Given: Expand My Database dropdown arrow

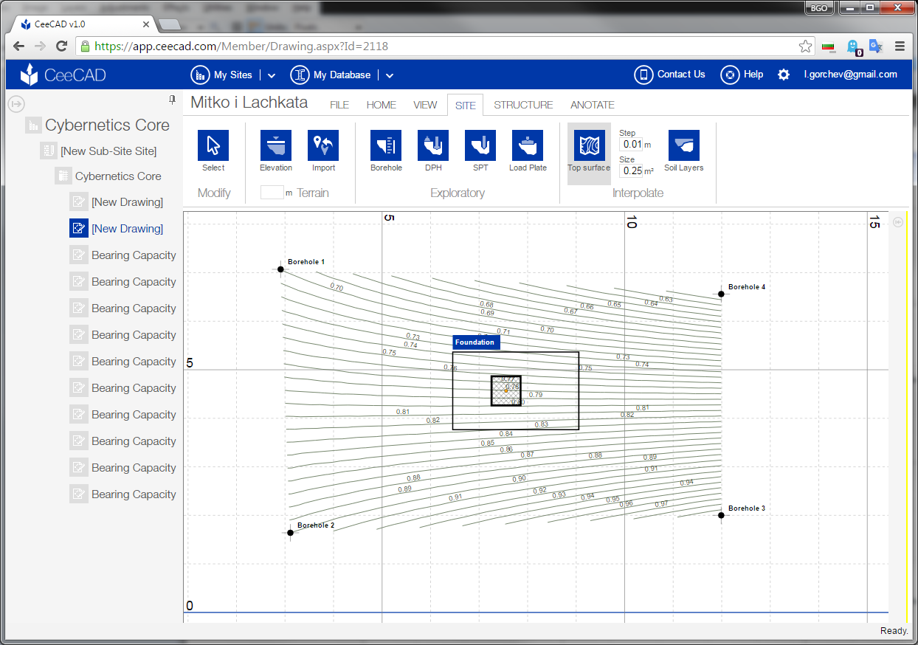Looking at the screenshot, I should tap(390, 75).
